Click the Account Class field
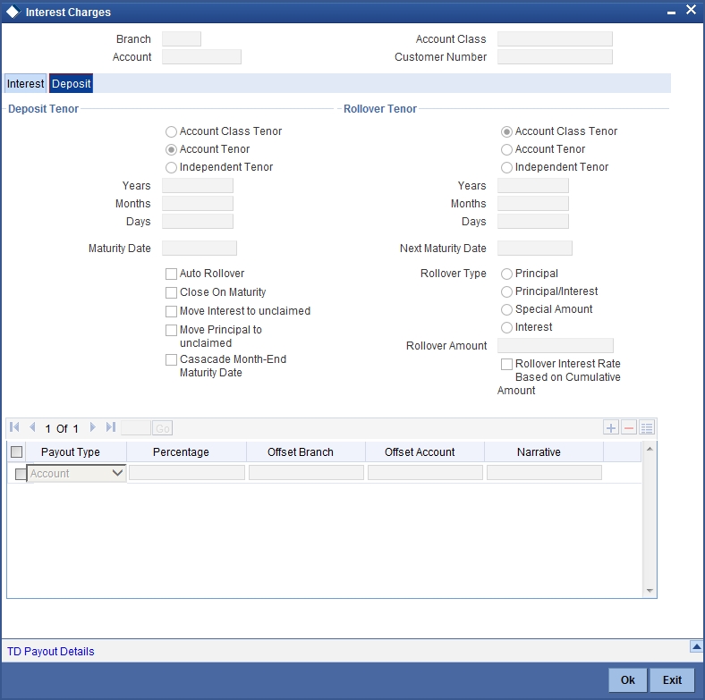This screenshot has width=705, height=700. (x=555, y=39)
